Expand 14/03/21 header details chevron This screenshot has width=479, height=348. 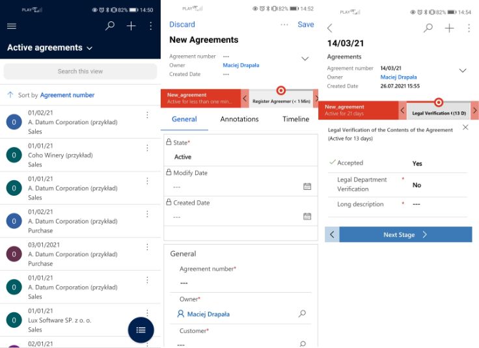[463, 70]
